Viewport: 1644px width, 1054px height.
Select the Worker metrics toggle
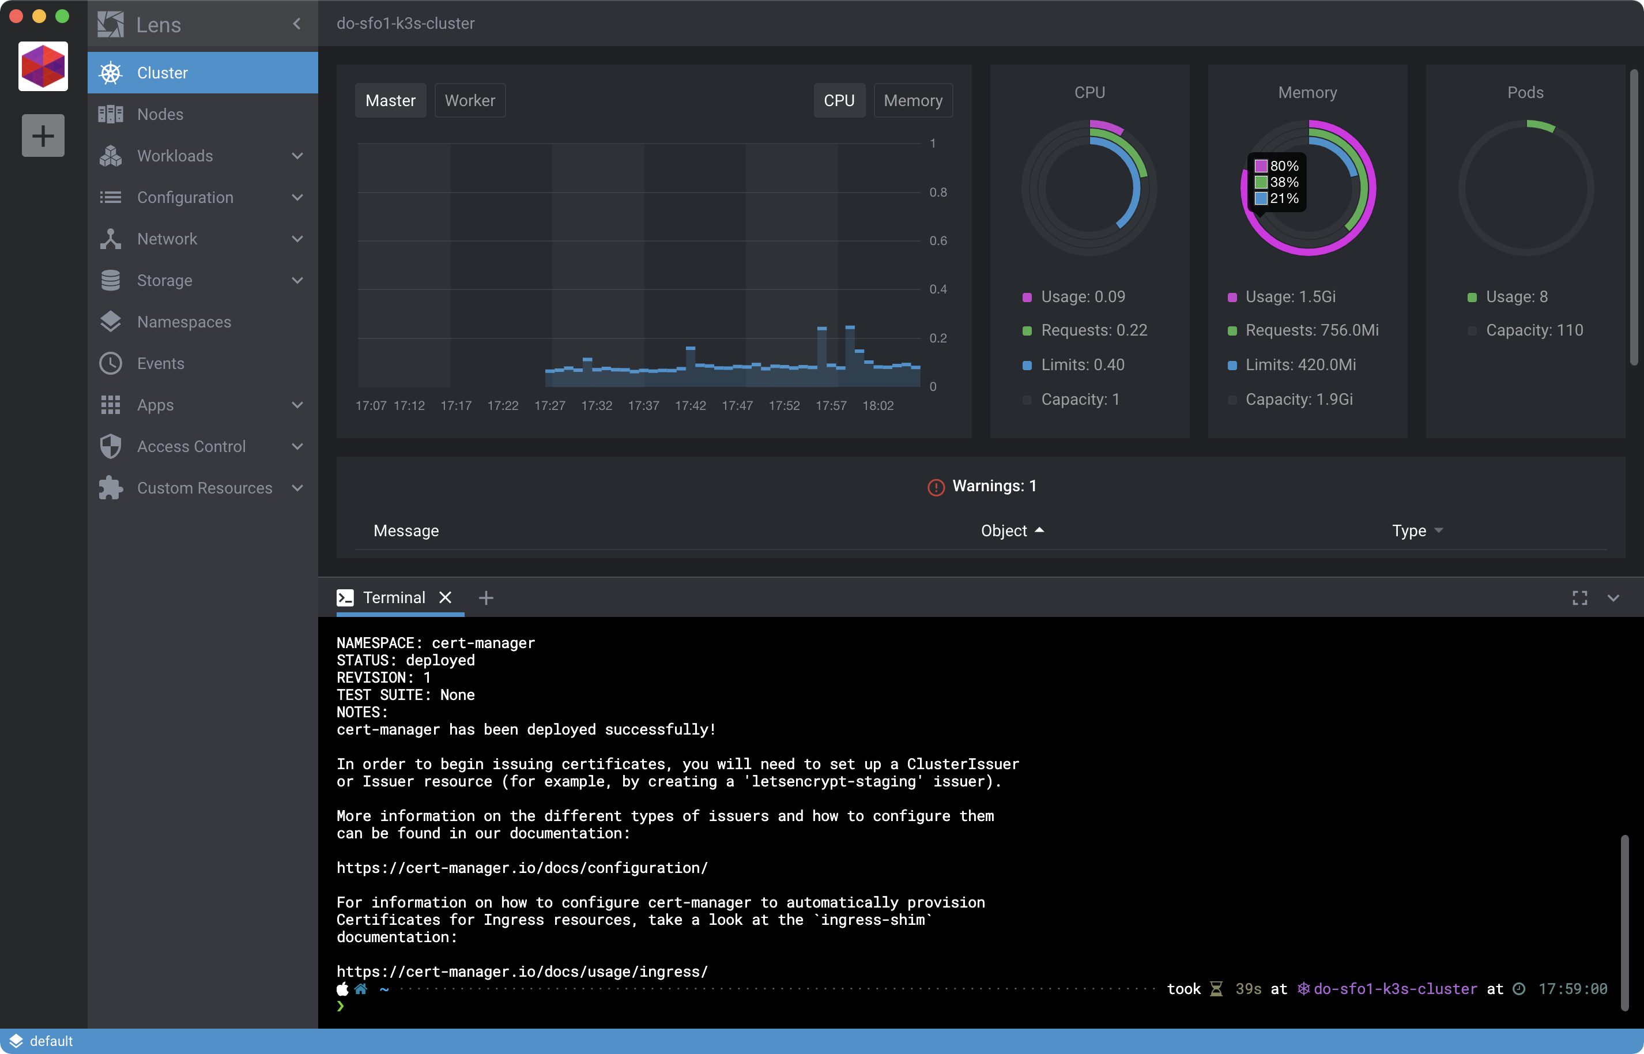coord(469,100)
